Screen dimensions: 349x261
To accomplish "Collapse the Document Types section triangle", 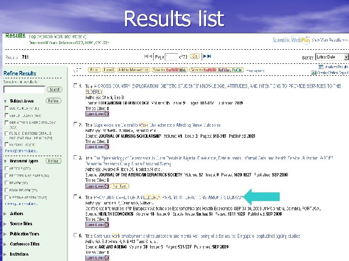I will click(x=5, y=161).
